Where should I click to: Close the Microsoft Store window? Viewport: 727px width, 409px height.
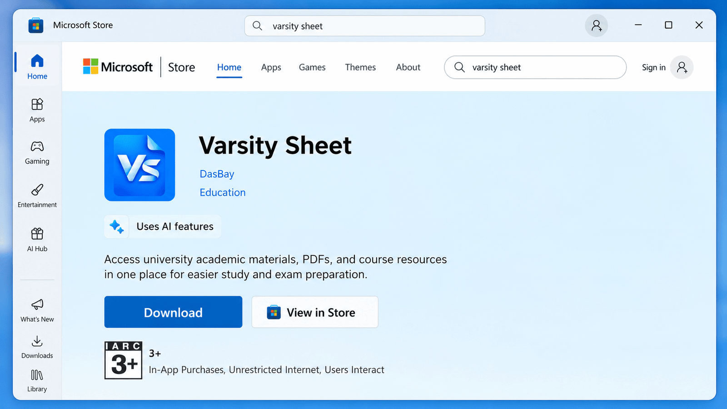pyautogui.click(x=699, y=25)
